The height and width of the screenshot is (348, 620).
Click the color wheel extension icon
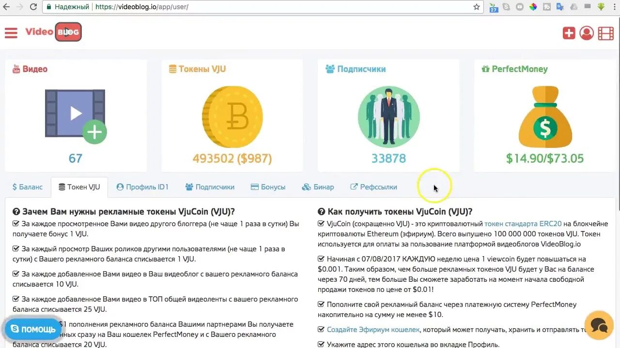pyautogui.click(x=533, y=7)
